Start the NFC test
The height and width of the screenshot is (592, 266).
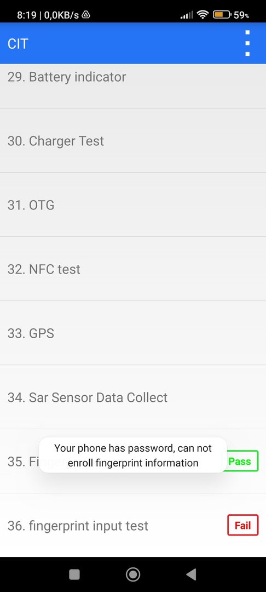tap(133, 269)
